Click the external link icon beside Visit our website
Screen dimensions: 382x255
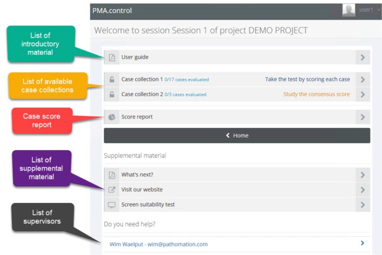pos(112,190)
